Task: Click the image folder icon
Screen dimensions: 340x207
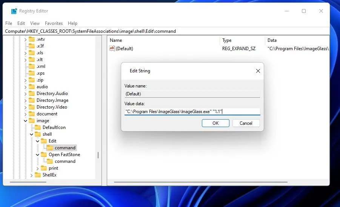Action: pyautogui.click(x=32, y=121)
